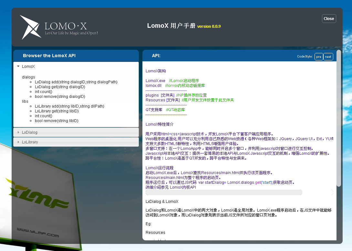The image size is (352, 251).
Task: Click the vertical scrollbar of API panel
Action: click(x=339, y=118)
